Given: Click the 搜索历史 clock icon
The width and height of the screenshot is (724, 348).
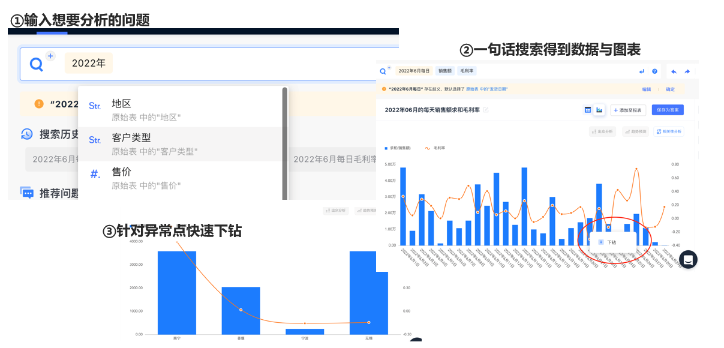Looking at the screenshot, I should point(26,134).
